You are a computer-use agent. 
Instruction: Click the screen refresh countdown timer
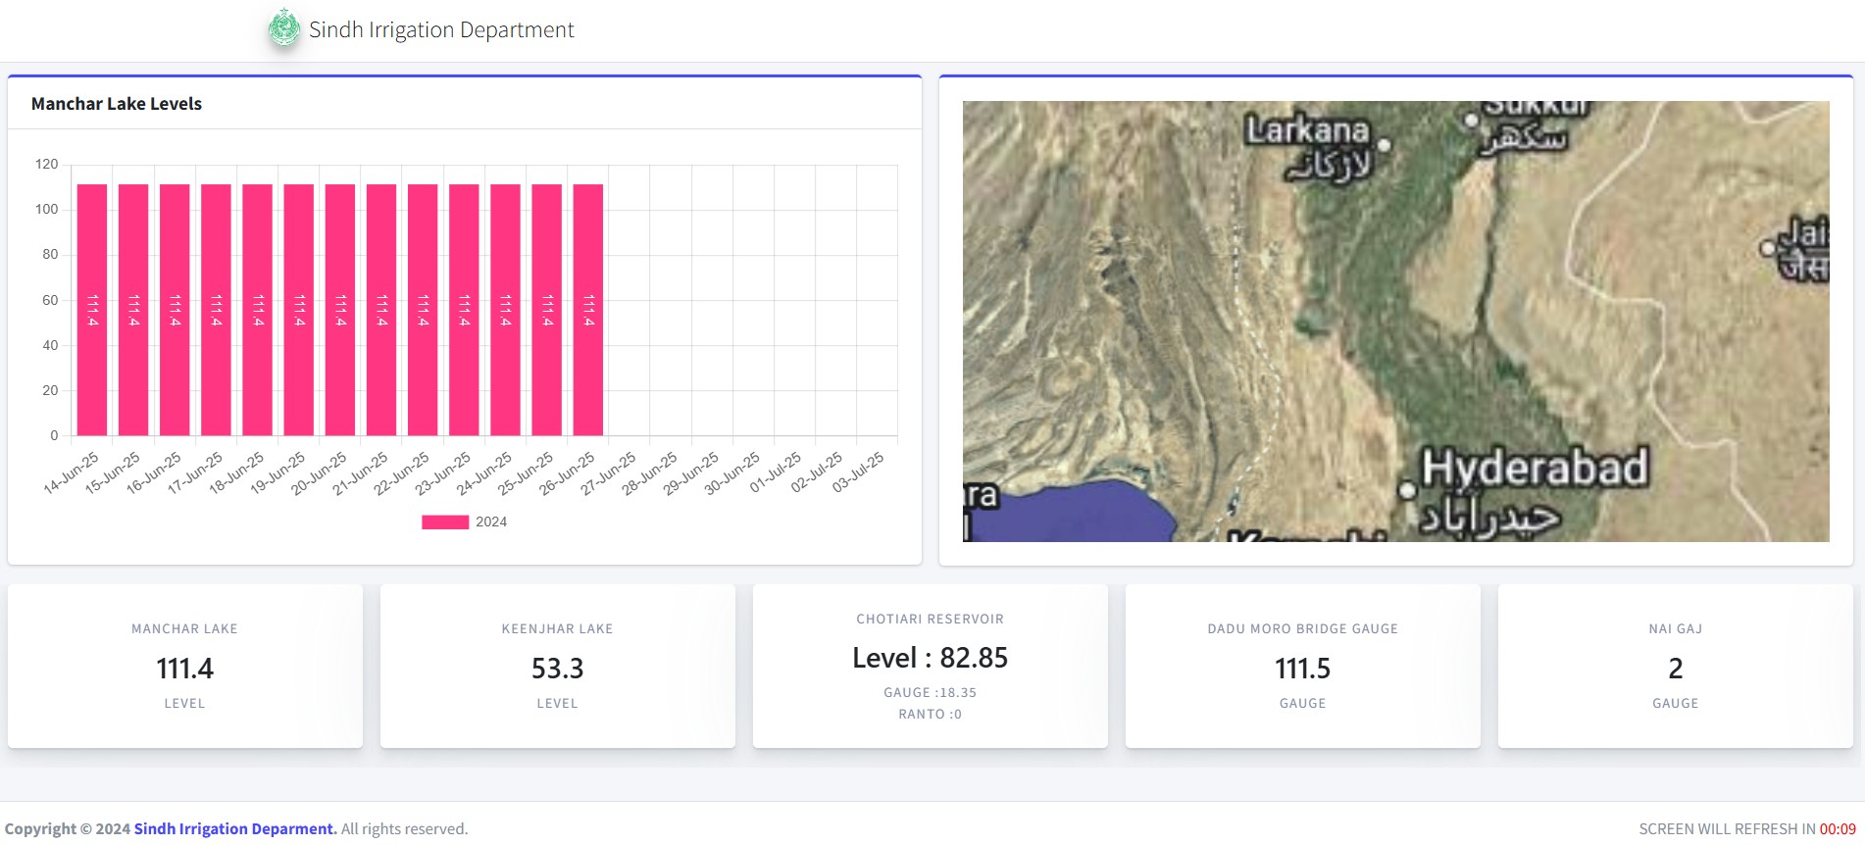pos(1837,829)
